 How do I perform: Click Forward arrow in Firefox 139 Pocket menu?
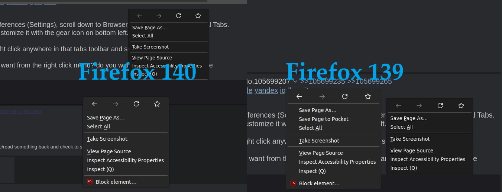click(x=322, y=96)
